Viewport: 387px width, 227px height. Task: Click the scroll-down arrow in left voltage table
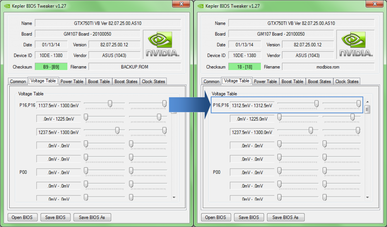point(174,197)
